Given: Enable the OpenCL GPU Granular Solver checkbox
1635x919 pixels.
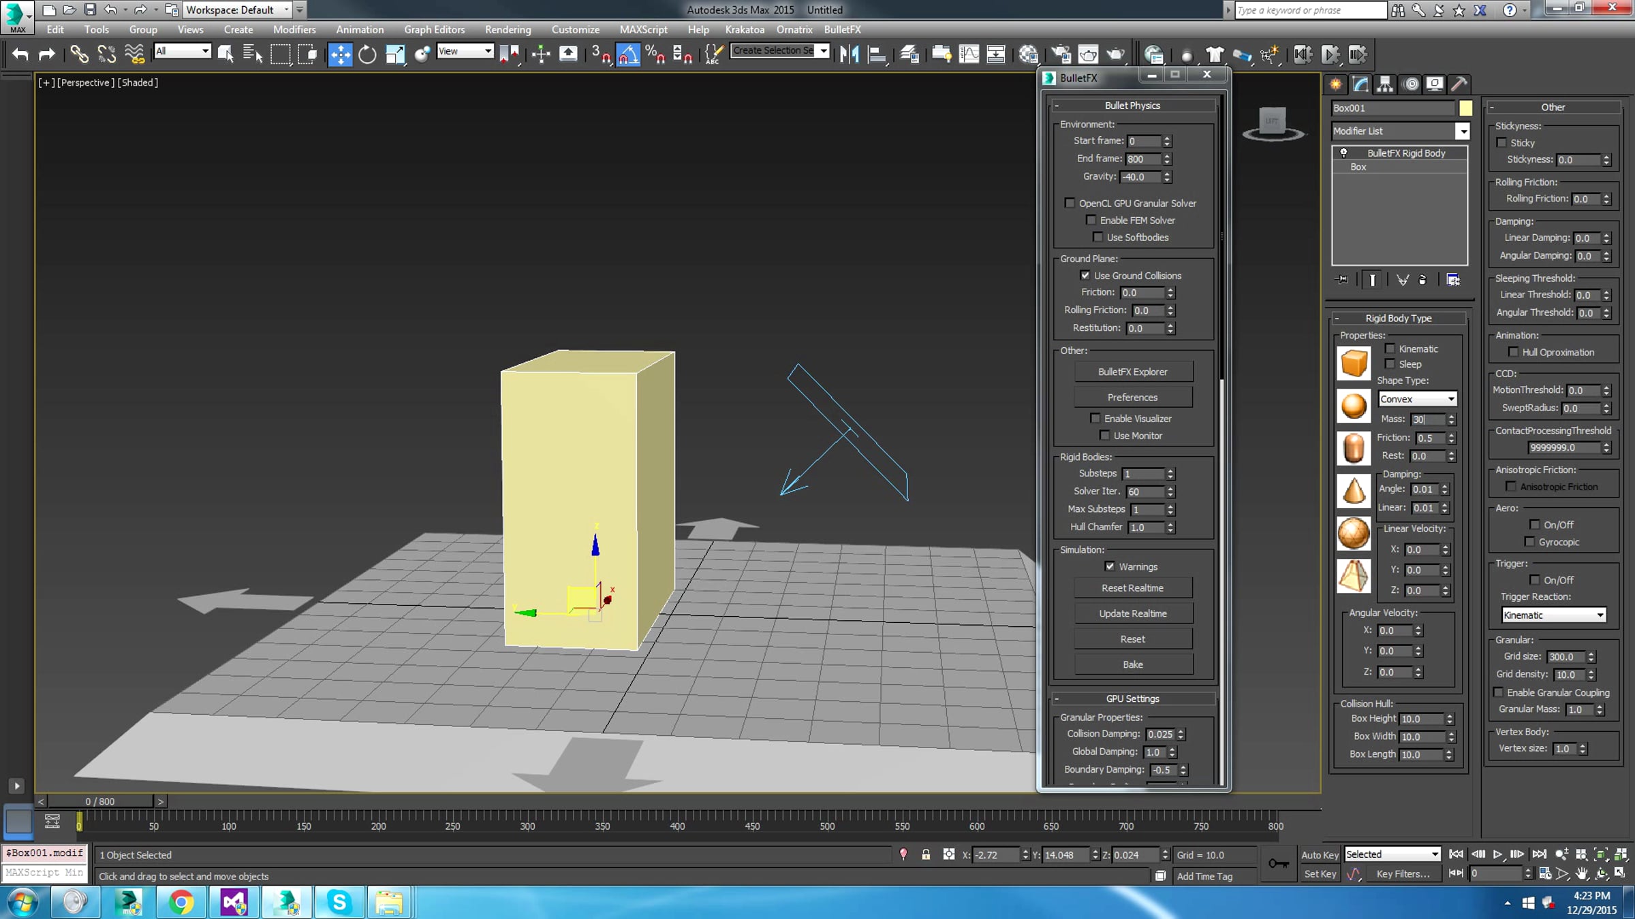Looking at the screenshot, I should (1070, 203).
